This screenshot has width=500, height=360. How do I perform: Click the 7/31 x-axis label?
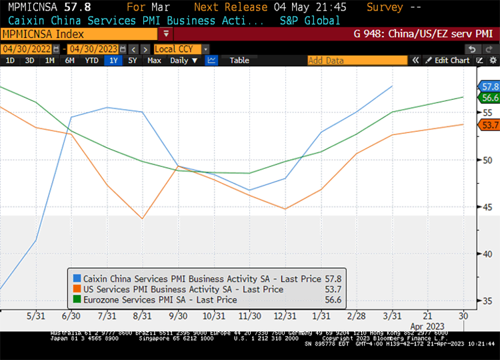tap(107, 316)
